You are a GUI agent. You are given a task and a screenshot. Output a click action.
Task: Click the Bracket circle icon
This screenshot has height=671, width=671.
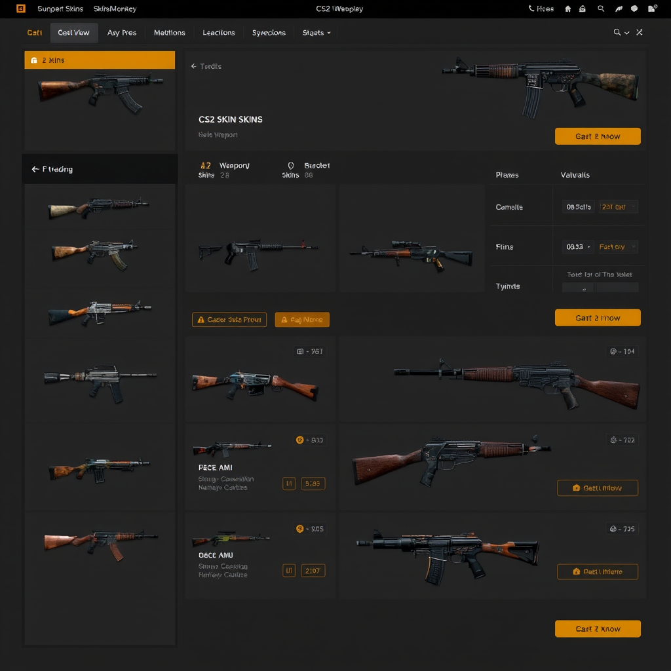click(291, 166)
